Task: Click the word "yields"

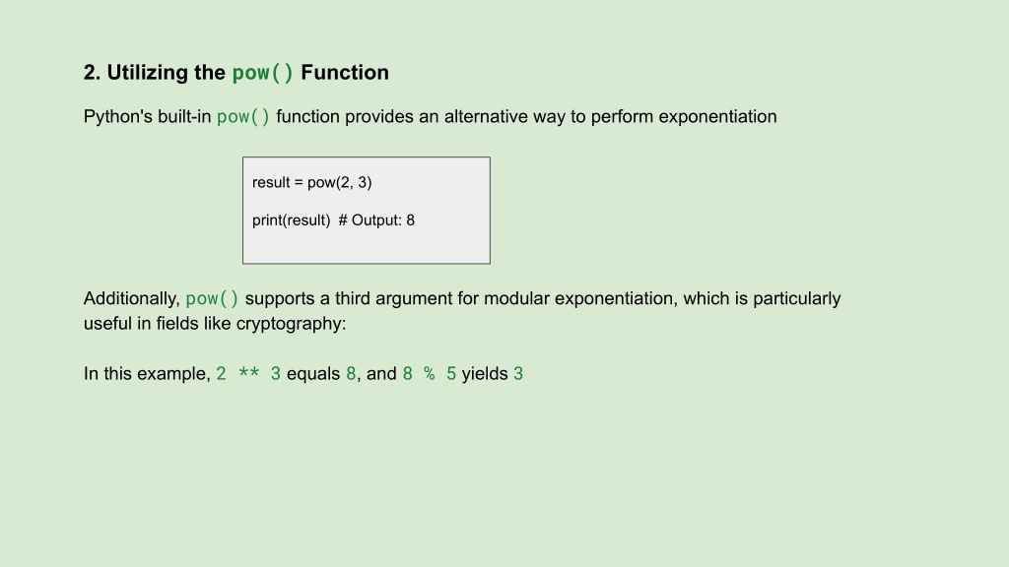Action: tap(485, 373)
